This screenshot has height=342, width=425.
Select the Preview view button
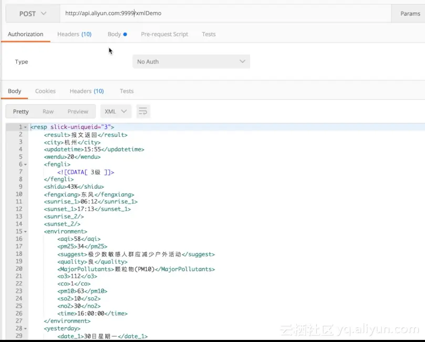(x=78, y=112)
